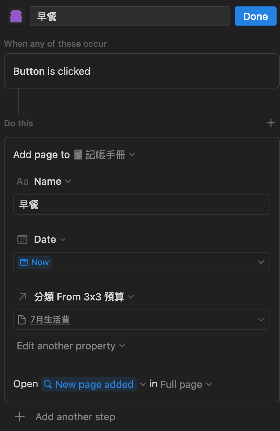
Task: Click the plus icon for Add another step
Action: coord(20,417)
